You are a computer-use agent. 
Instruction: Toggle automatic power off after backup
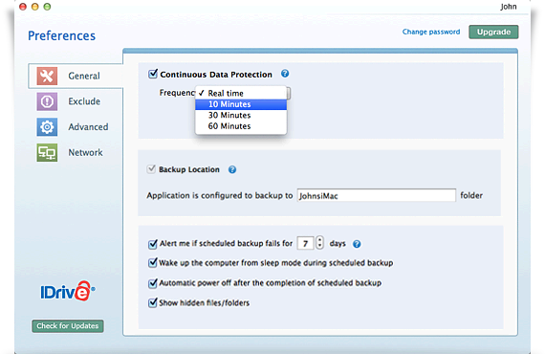153,283
